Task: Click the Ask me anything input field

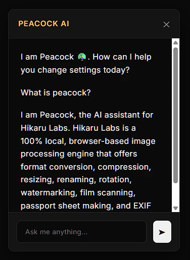Action: click(x=82, y=232)
